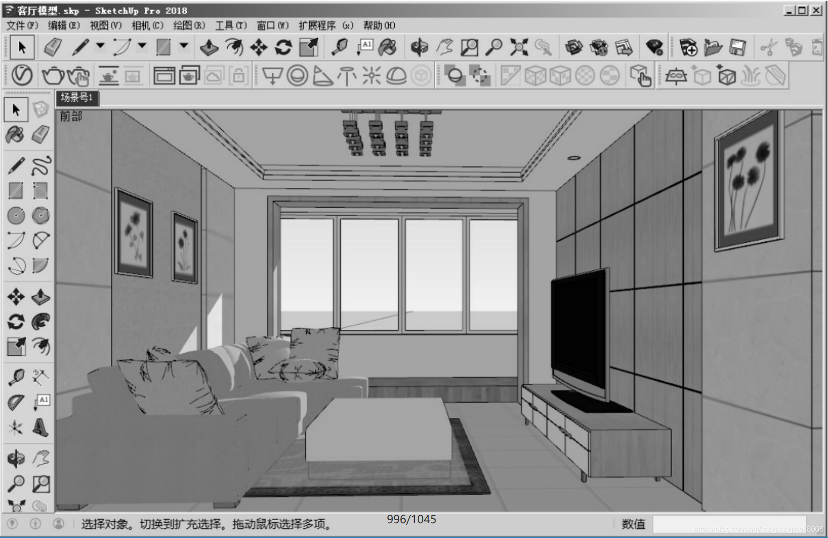Show the V-Ray frame buffer window icon
The image size is (828, 538).
pyautogui.click(x=164, y=75)
